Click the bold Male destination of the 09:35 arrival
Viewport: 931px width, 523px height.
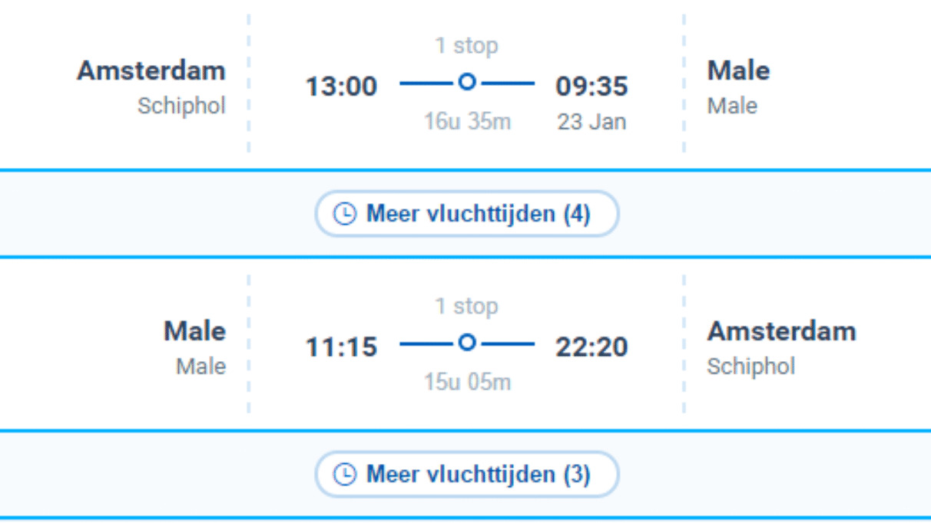[738, 71]
